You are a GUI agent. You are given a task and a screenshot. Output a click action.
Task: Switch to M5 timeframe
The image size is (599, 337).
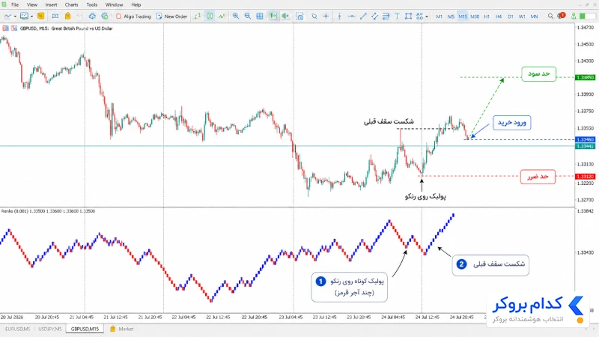[451, 16]
